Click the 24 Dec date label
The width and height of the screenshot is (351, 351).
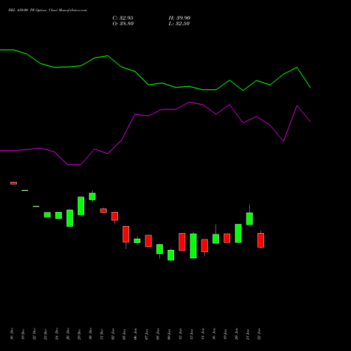click(57, 334)
